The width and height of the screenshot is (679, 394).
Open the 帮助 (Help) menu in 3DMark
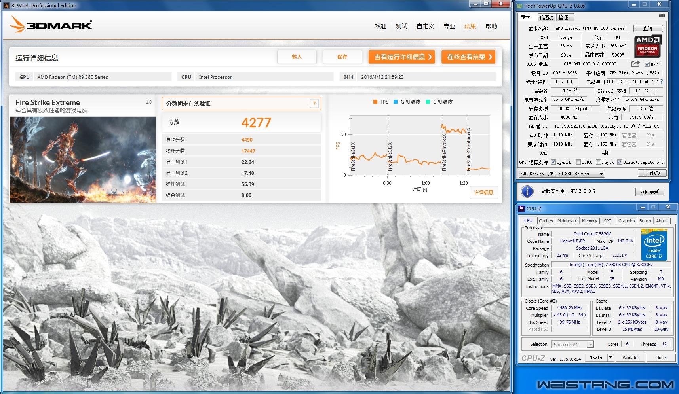point(491,26)
